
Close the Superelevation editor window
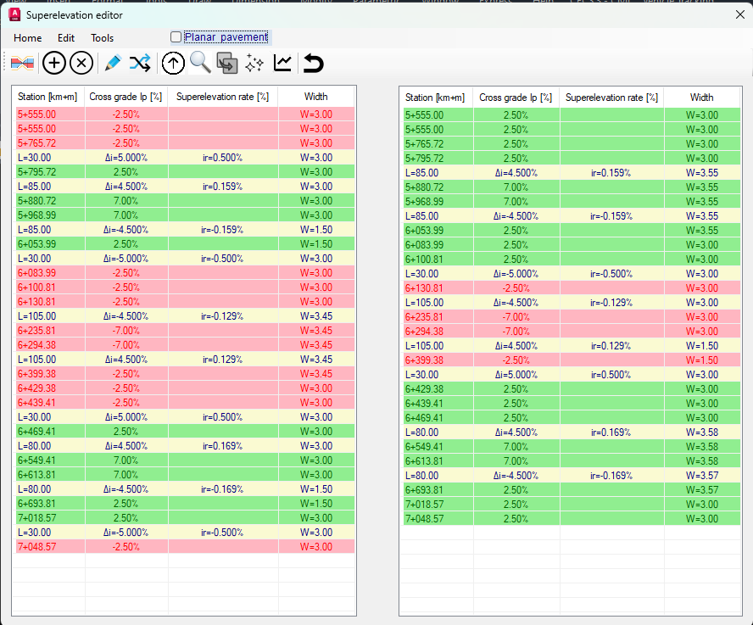[x=737, y=14]
